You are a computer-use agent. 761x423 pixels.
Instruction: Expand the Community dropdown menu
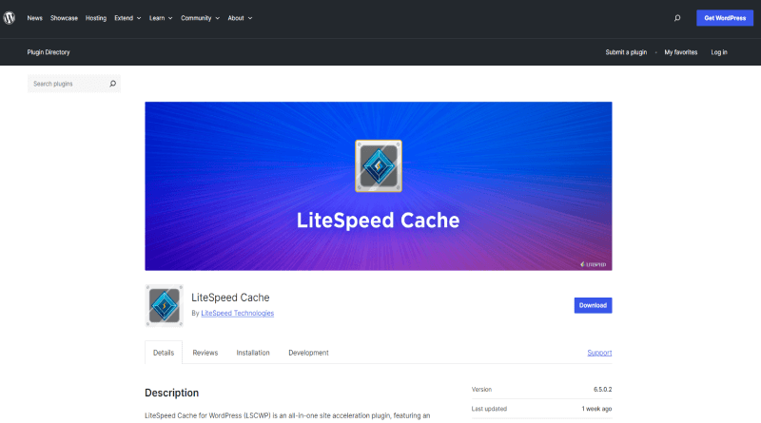coord(200,18)
